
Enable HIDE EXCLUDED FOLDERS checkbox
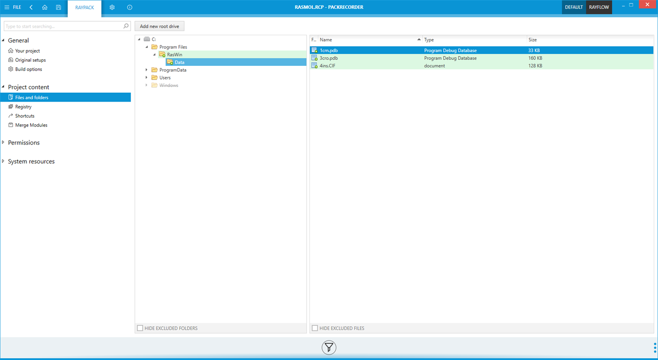[140, 328]
